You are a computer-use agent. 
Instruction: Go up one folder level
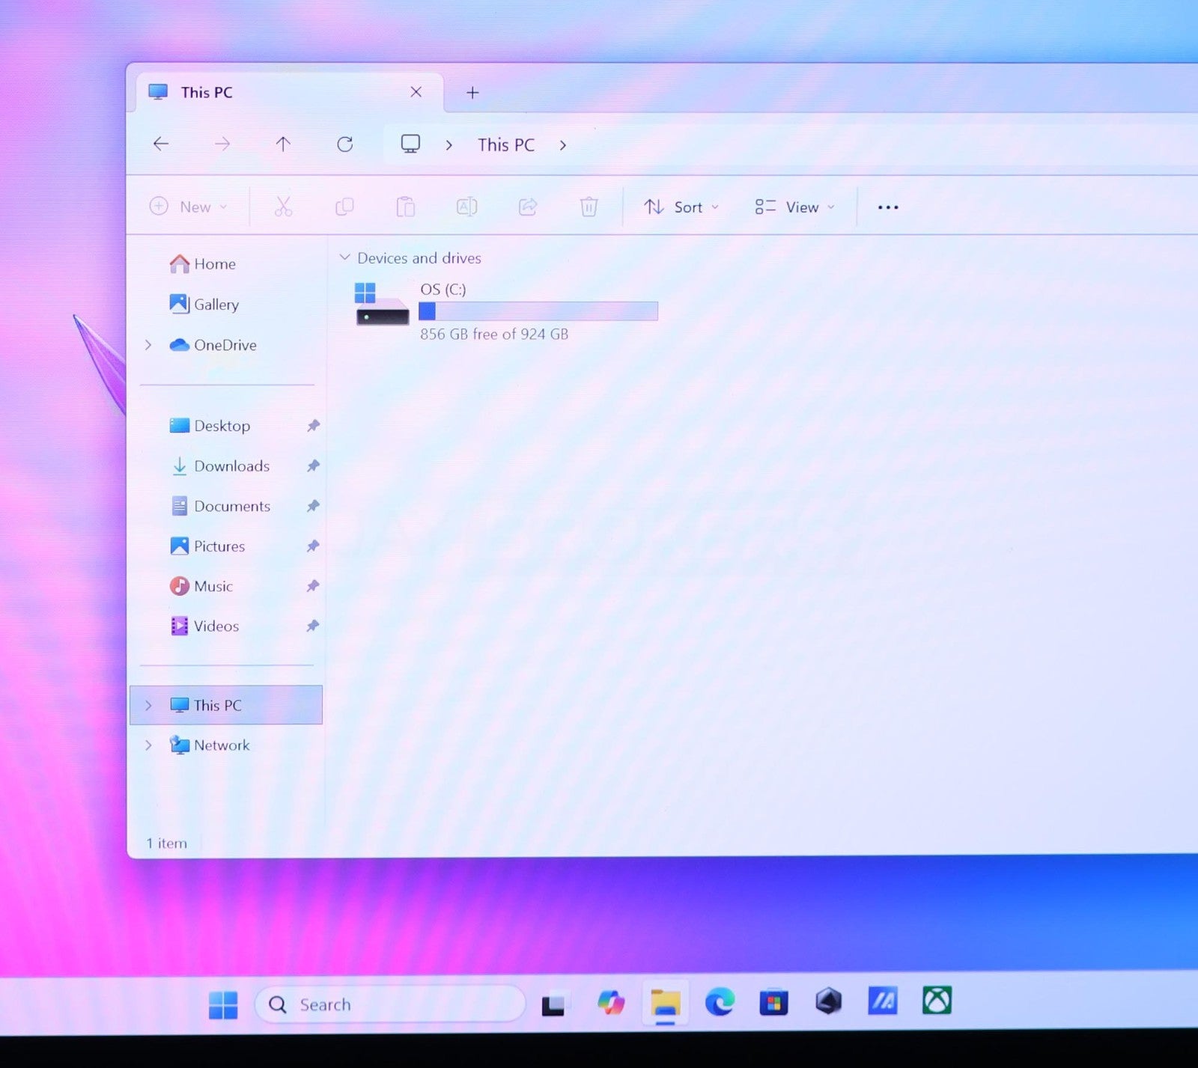pos(283,144)
